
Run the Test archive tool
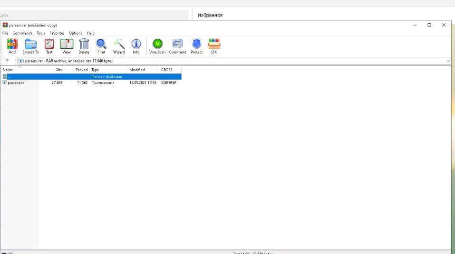click(x=49, y=46)
